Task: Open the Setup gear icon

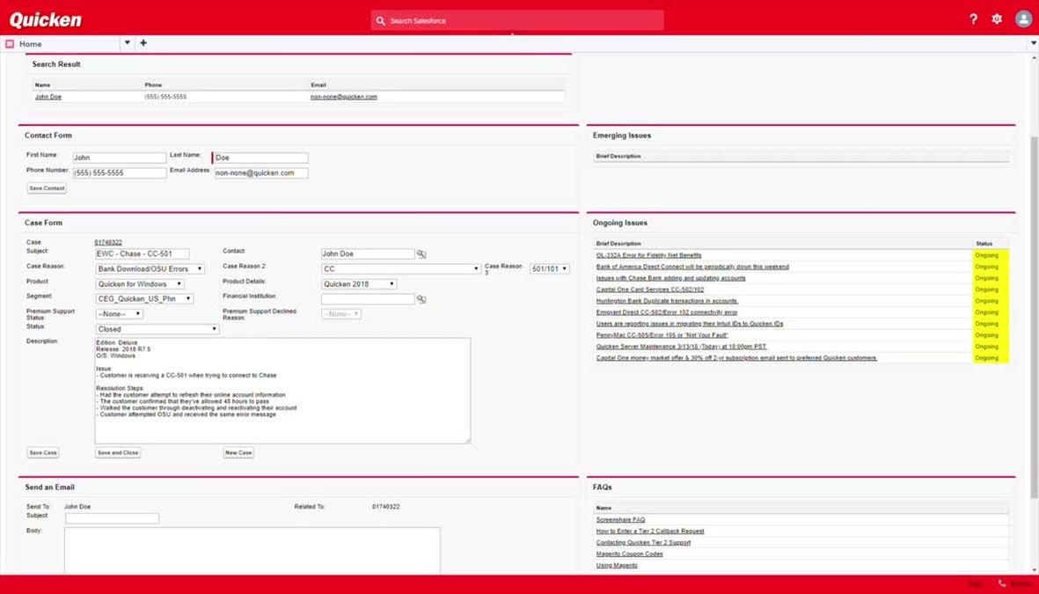Action: click(x=997, y=19)
